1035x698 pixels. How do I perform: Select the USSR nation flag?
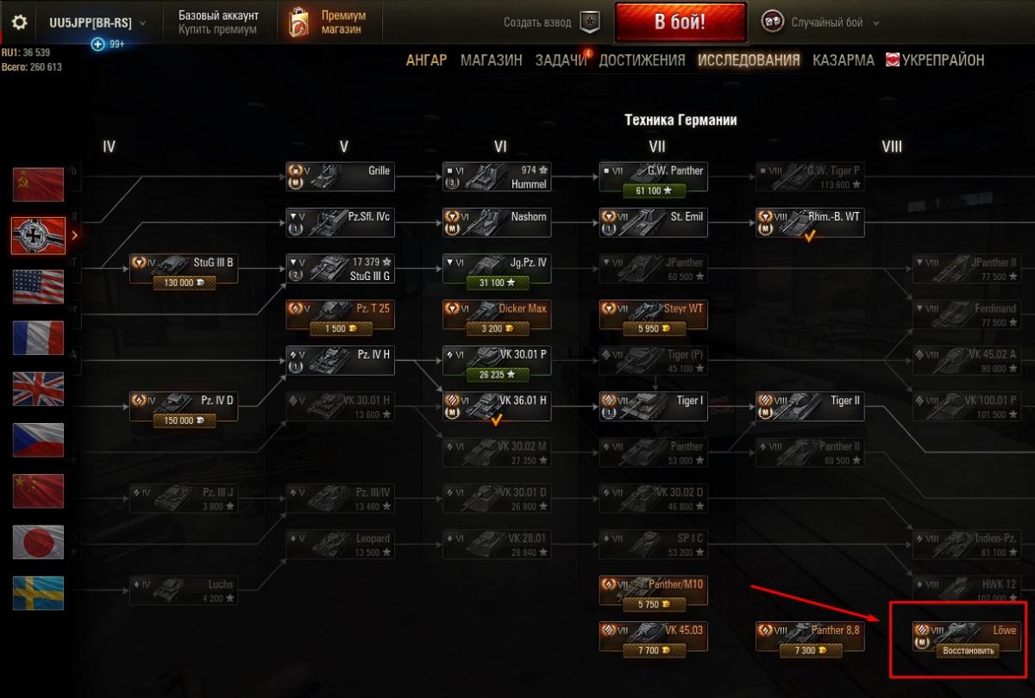(x=38, y=184)
